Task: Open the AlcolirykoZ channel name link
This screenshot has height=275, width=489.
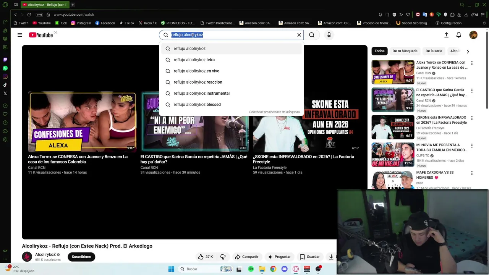Action: coord(45,254)
